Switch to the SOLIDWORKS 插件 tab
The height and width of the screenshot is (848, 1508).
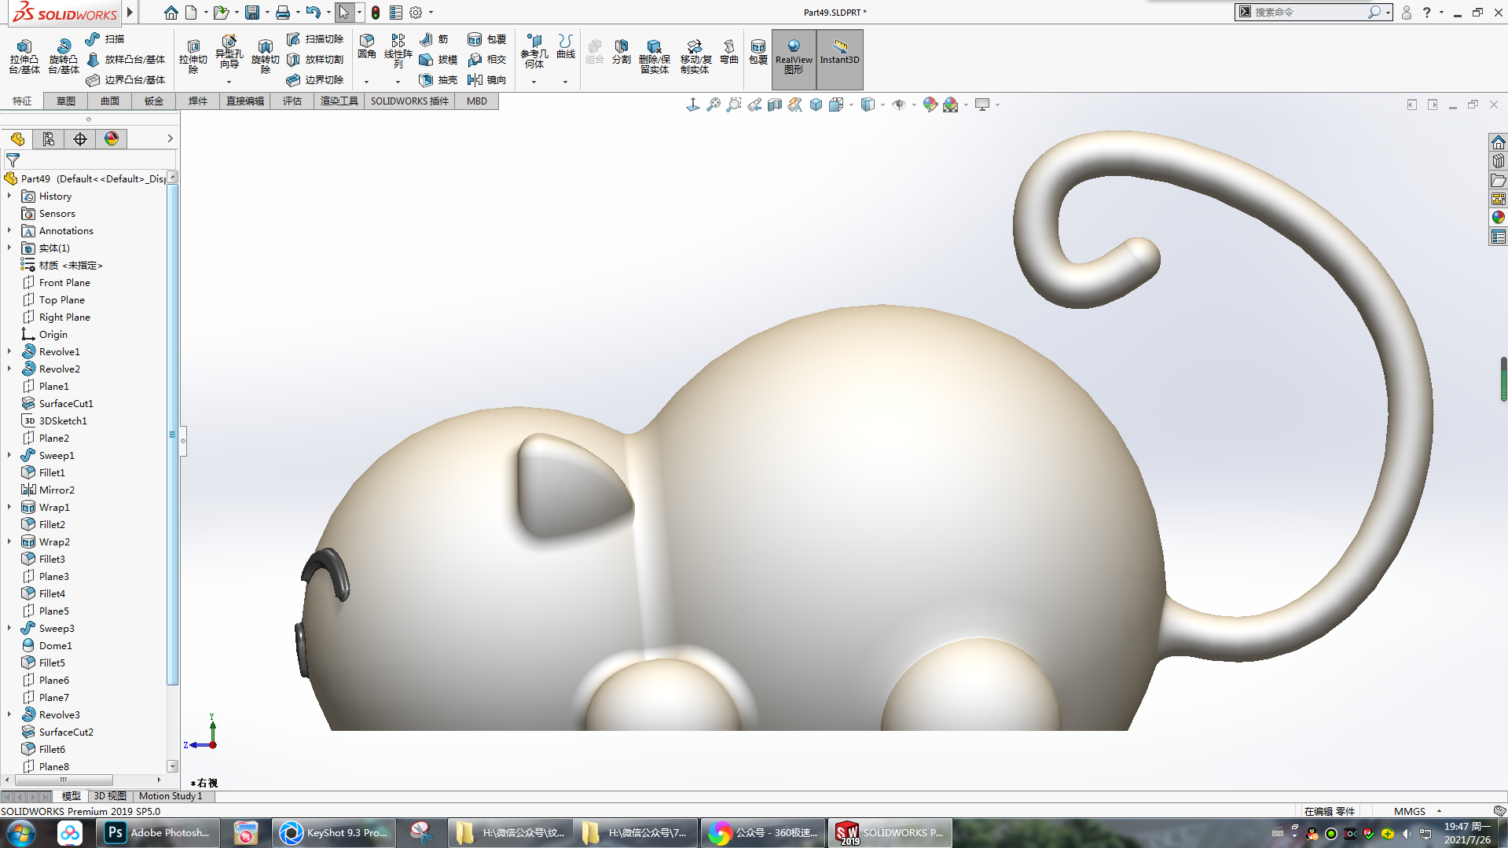pyautogui.click(x=409, y=101)
